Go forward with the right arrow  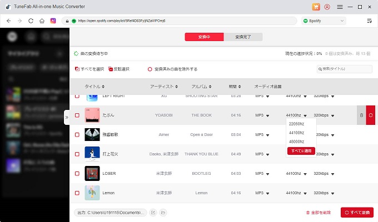(20, 21)
